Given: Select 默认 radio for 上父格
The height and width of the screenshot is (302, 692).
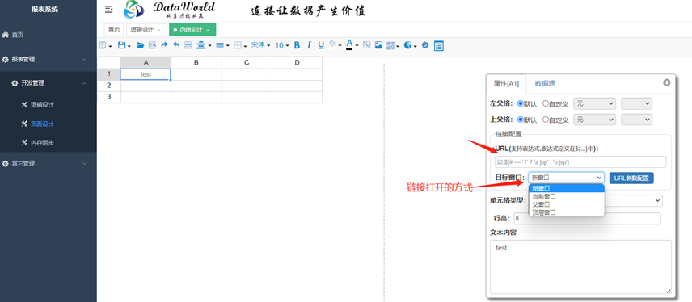Looking at the screenshot, I should coord(521,119).
